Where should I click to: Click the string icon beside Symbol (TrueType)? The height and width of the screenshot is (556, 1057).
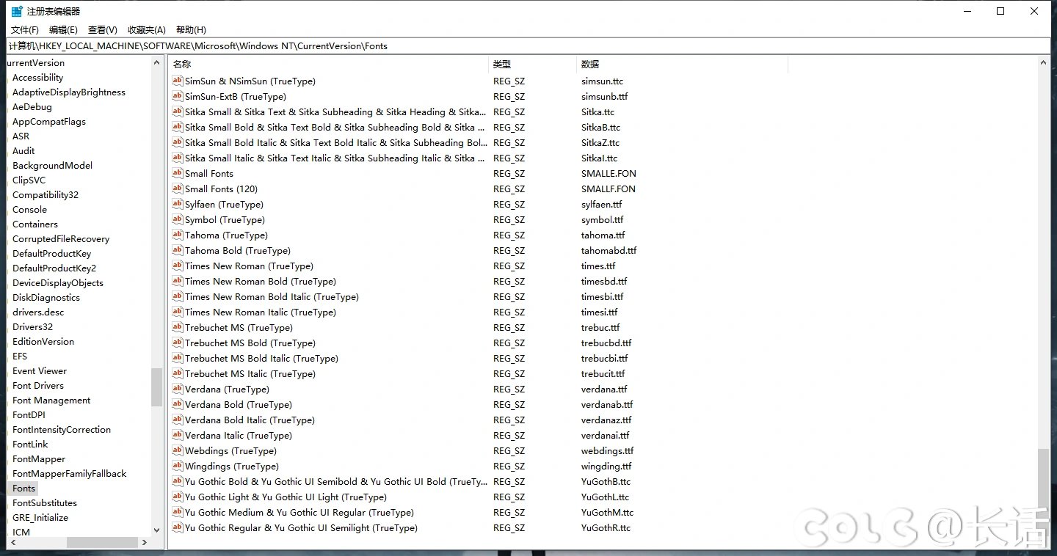point(177,219)
